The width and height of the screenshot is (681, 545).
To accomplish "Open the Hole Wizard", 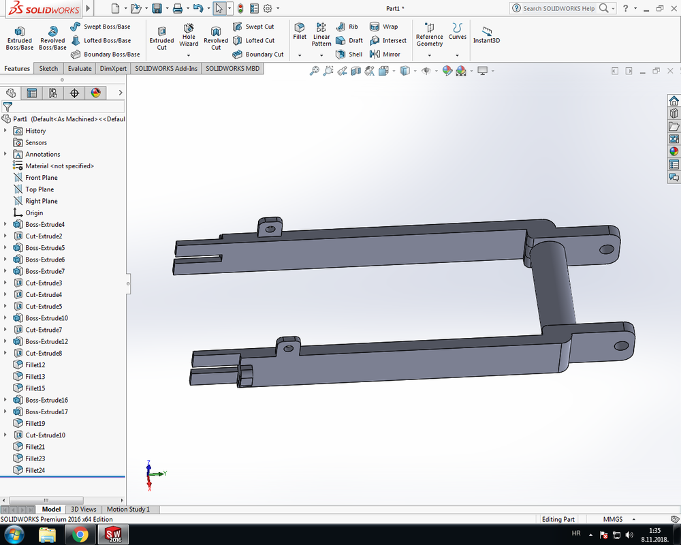I will (x=189, y=35).
